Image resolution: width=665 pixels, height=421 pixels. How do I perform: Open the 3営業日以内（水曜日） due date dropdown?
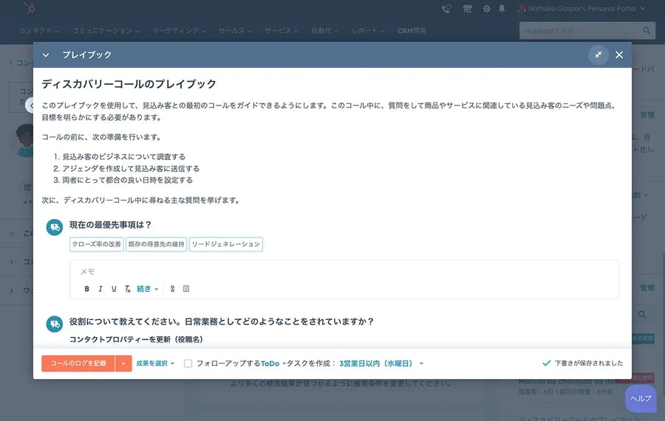381,363
